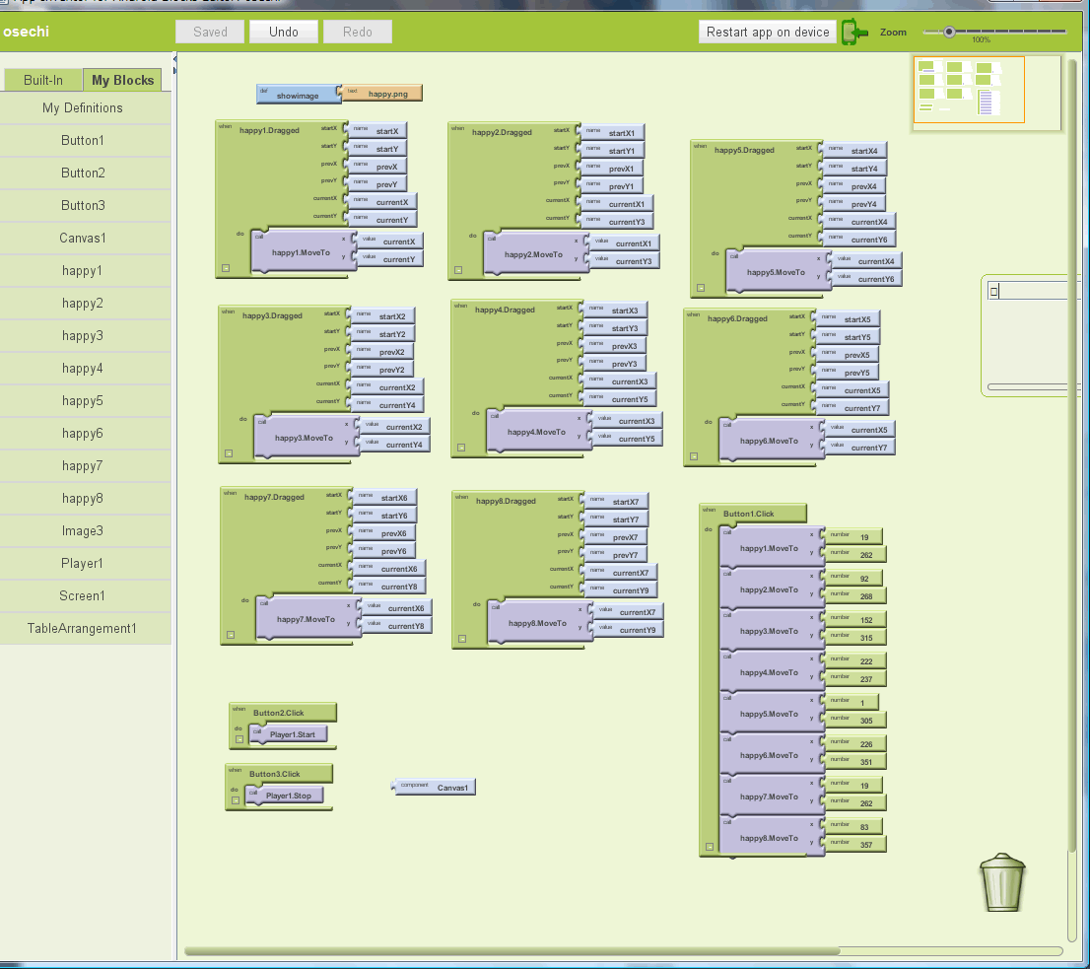Click the osechi project title
This screenshot has width=1090, height=969.
click(25, 32)
